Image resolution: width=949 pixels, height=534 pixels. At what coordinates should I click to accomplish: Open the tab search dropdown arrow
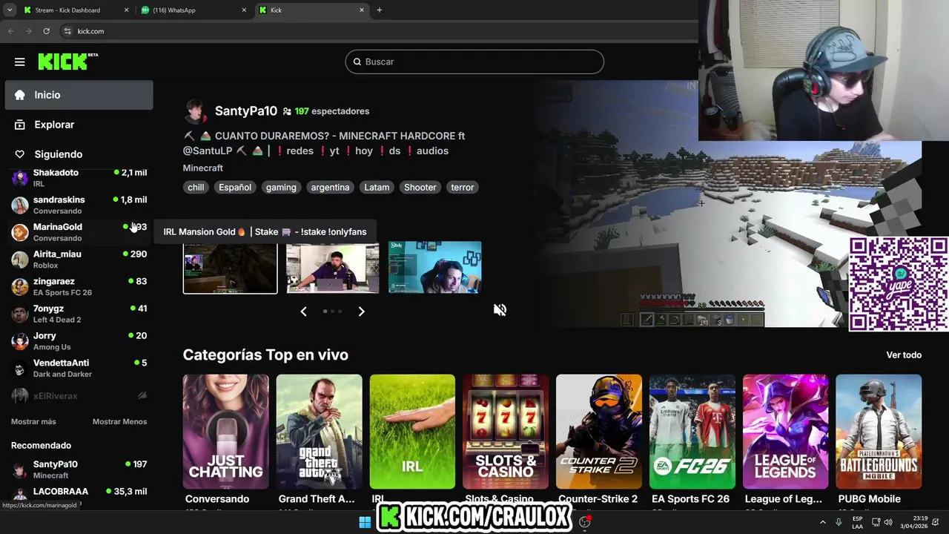coord(10,10)
